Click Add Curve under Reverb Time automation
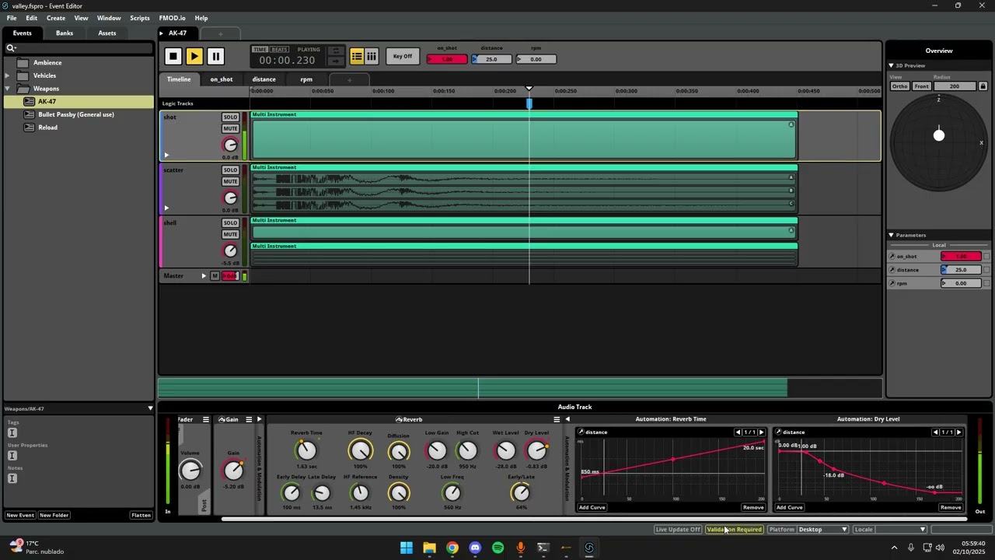995x560 pixels. [592, 508]
